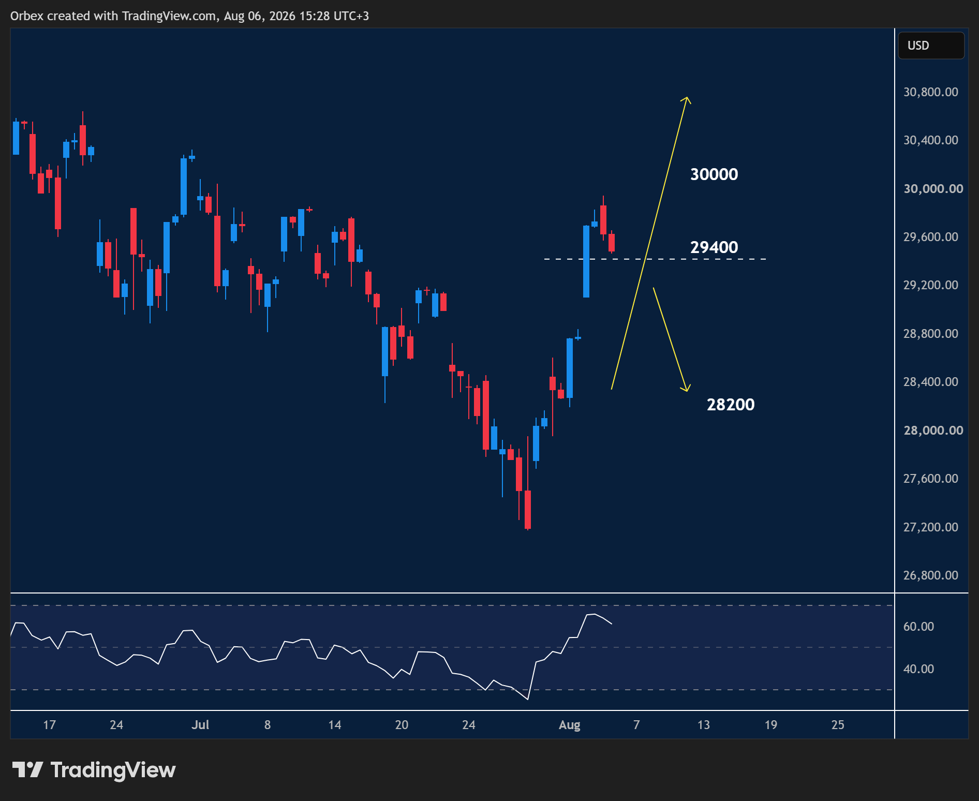Click the Aug date axis label
Viewport: 979px width, 801px height.
(x=569, y=725)
